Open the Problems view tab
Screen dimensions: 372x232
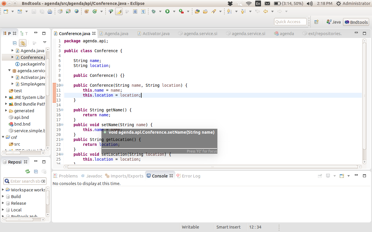click(65, 176)
